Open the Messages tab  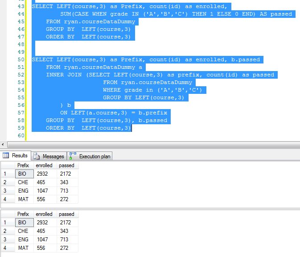[49, 156]
